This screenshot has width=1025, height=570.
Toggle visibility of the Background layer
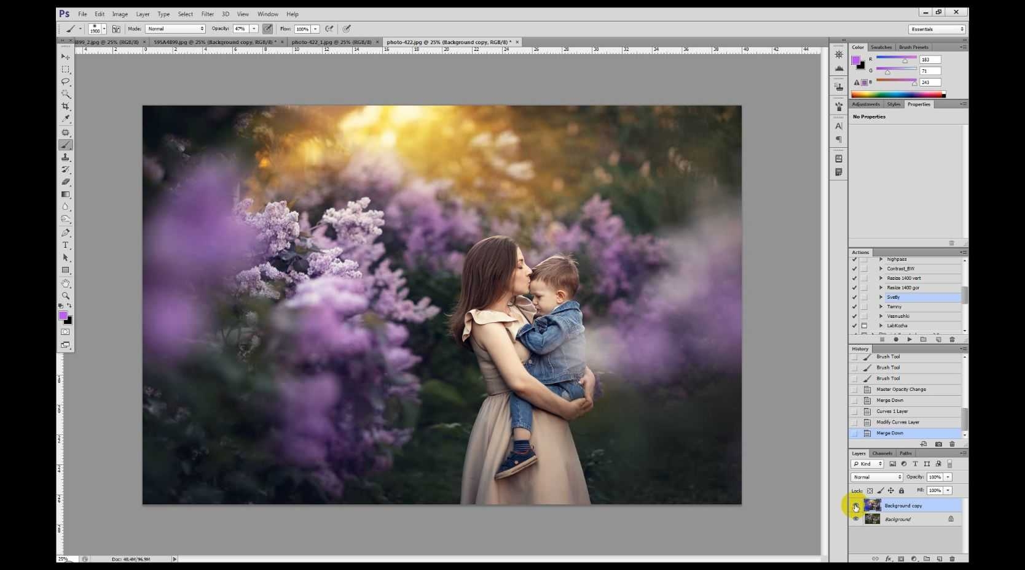[x=855, y=519]
